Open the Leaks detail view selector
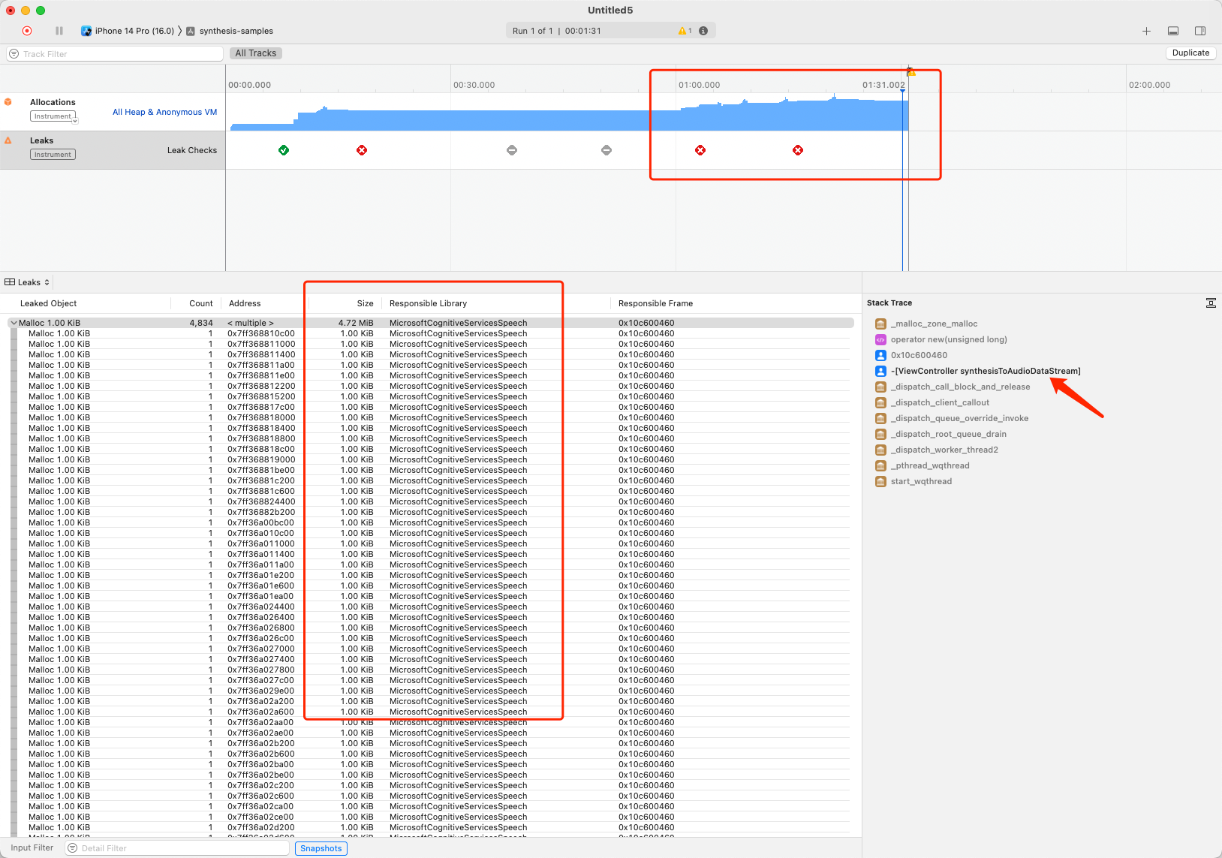The image size is (1222, 858). [27, 281]
